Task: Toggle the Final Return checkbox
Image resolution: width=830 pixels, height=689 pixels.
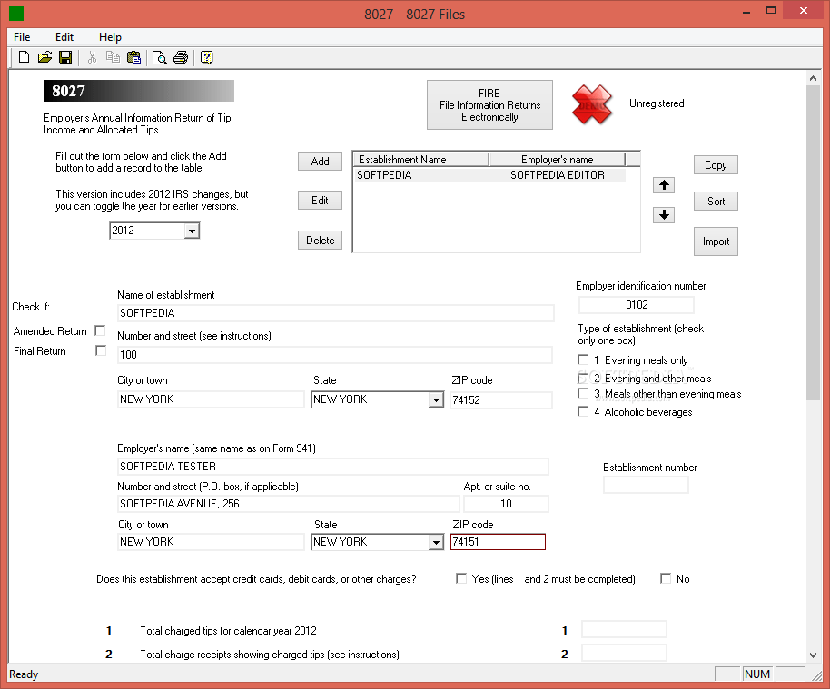Action: [100, 350]
